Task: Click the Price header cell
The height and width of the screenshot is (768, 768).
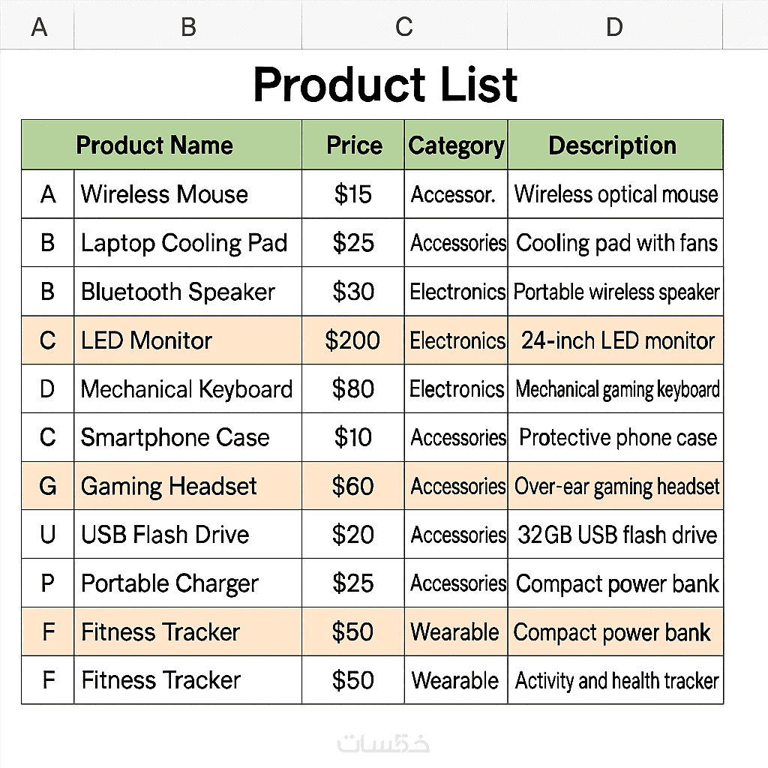Action: tap(354, 145)
